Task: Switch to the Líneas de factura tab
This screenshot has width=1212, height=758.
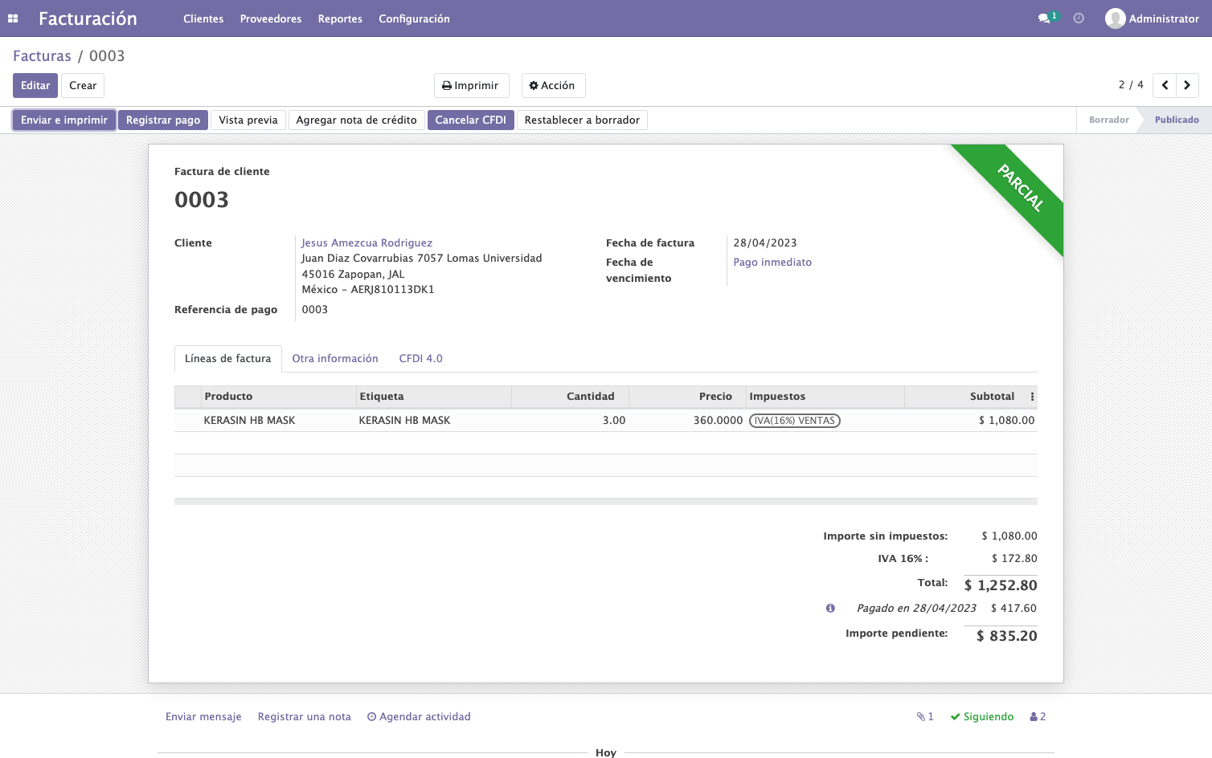Action: click(x=228, y=359)
